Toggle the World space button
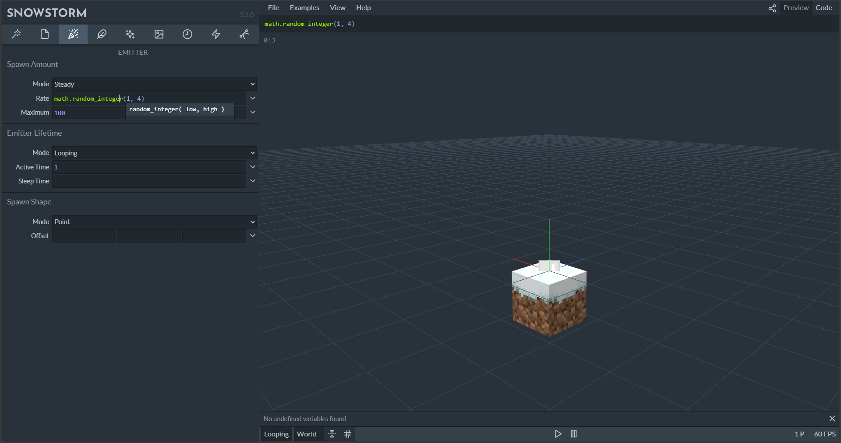 point(307,434)
